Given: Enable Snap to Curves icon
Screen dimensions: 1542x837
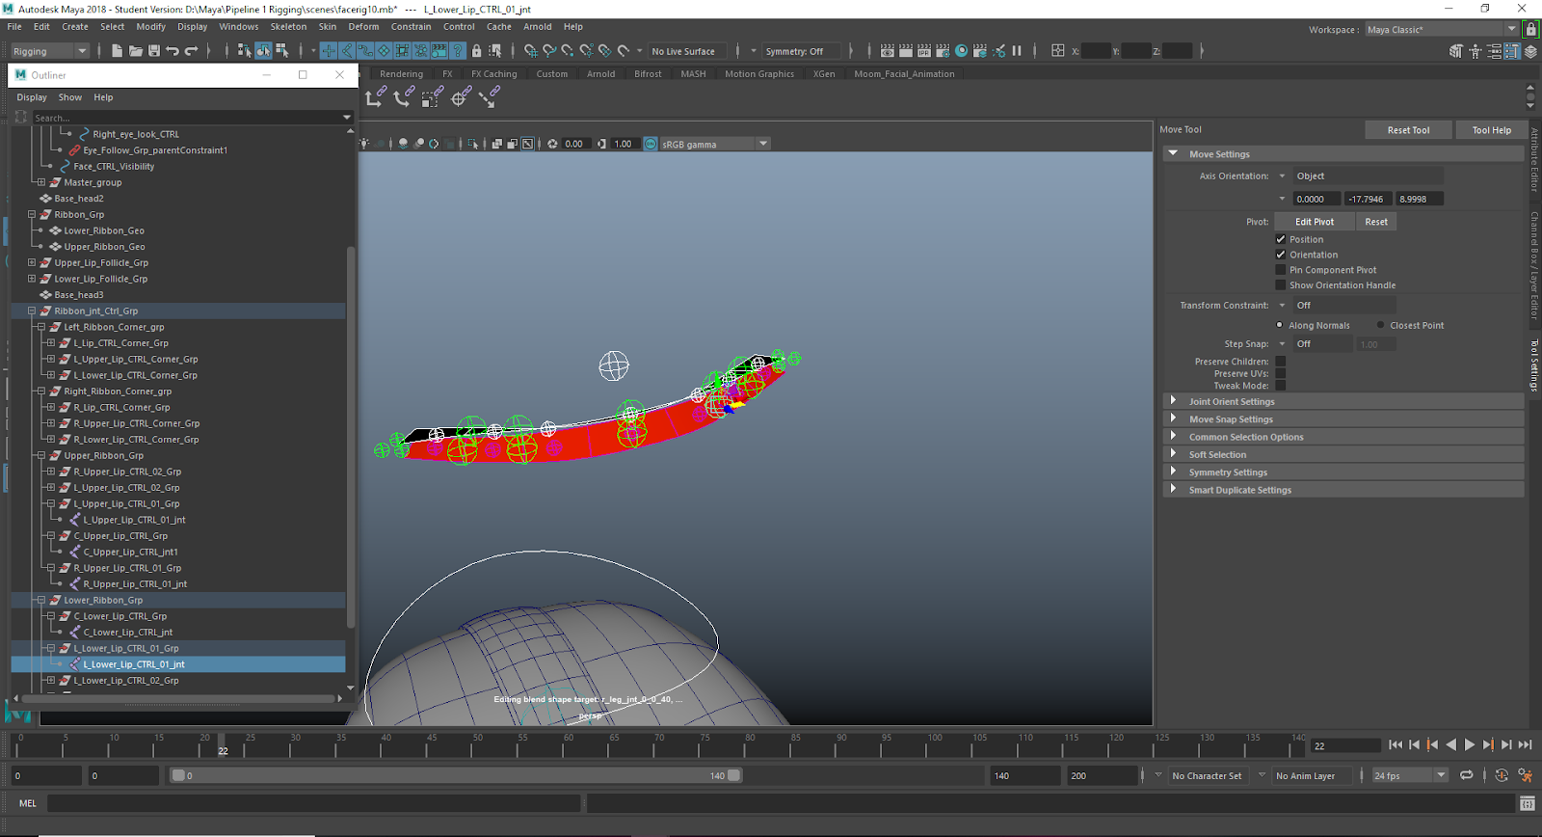Looking at the screenshot, I should tap(549, 51).
